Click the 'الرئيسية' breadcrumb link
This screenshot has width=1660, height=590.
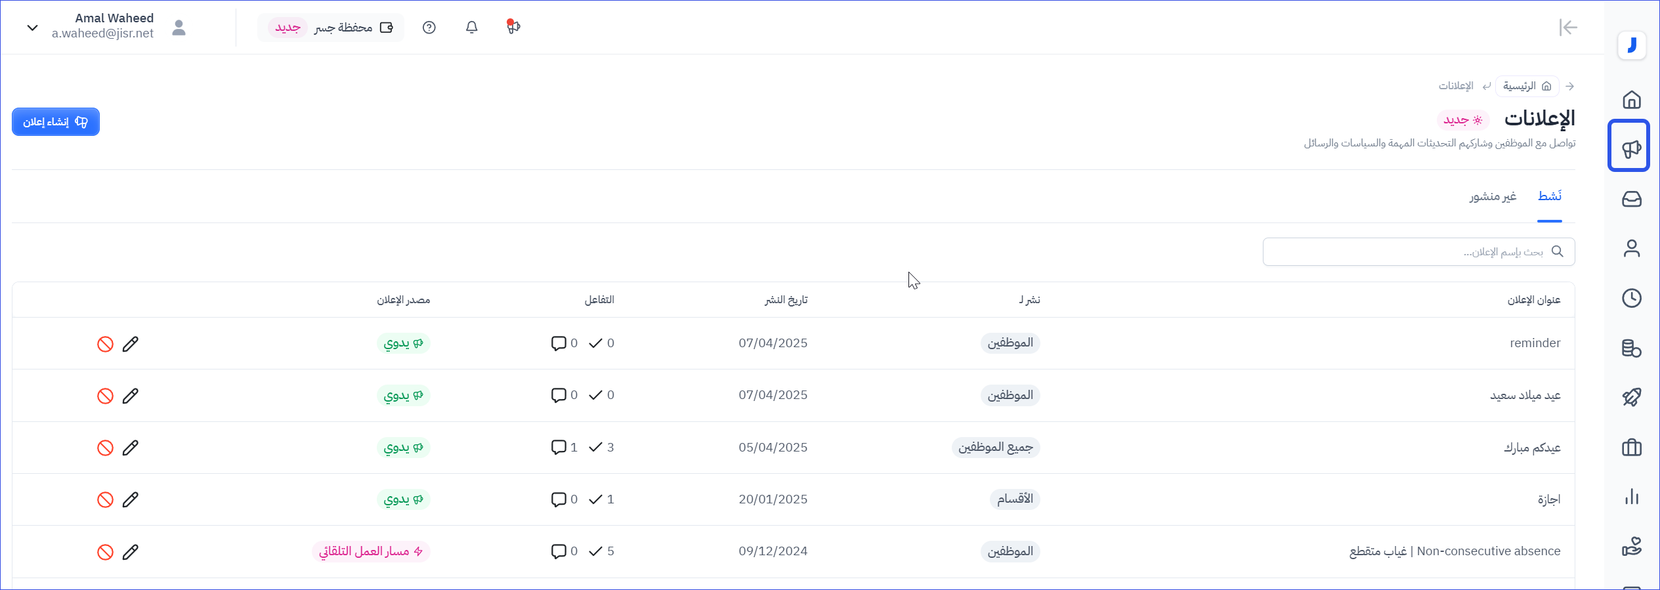tap(1527, 86)
